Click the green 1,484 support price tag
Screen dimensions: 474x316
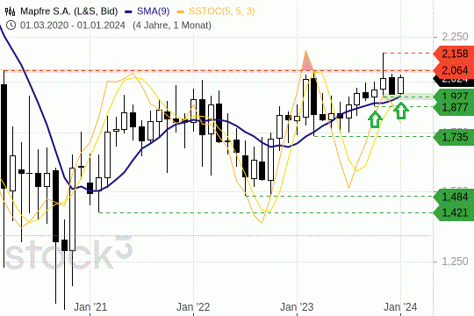[x=454, y=197]
